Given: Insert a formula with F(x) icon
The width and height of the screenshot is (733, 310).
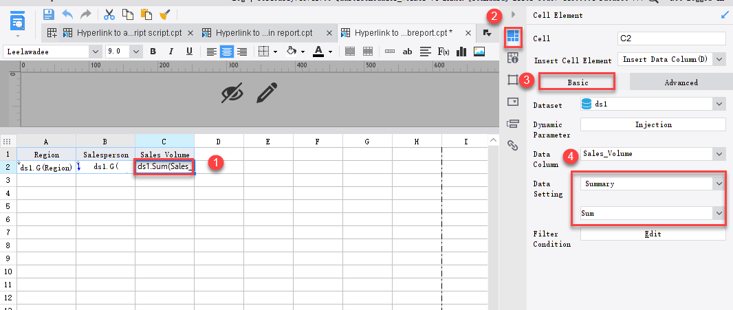Looking at the screenshot, I should pyautogui.click(x=443, y=52).
